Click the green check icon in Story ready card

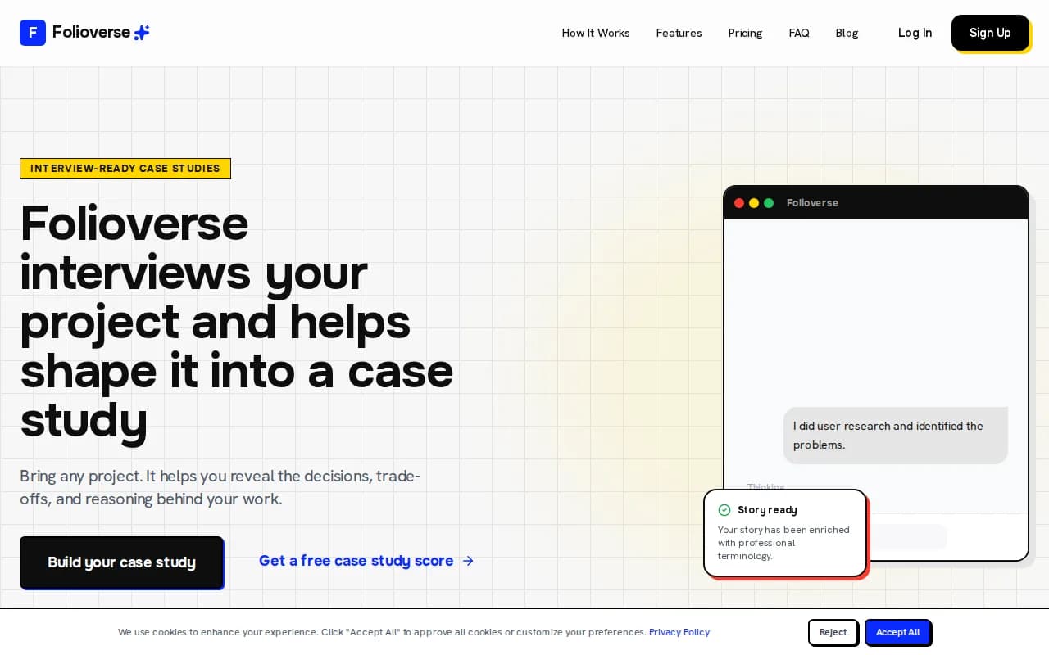pos(724,510)
